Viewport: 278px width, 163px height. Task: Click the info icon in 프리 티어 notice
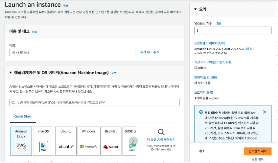pyautogui.click(x=201, y=112)
